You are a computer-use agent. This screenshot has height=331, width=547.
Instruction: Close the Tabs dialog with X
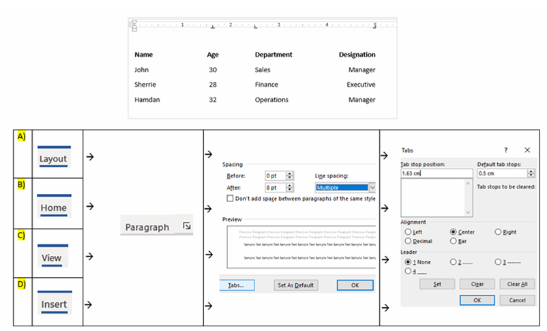click(527, 149)
